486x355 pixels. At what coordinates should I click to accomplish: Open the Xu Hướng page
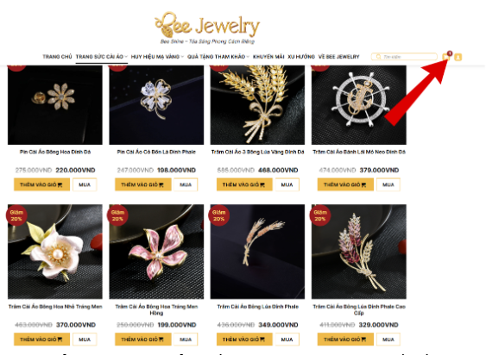301,57
